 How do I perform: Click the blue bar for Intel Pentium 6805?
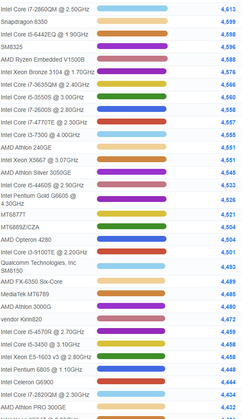click(131, 369)
